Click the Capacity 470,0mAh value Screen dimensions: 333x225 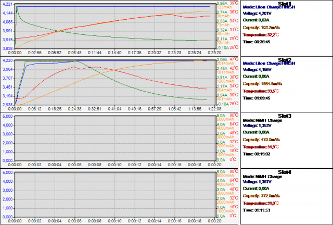coord(261,140)
